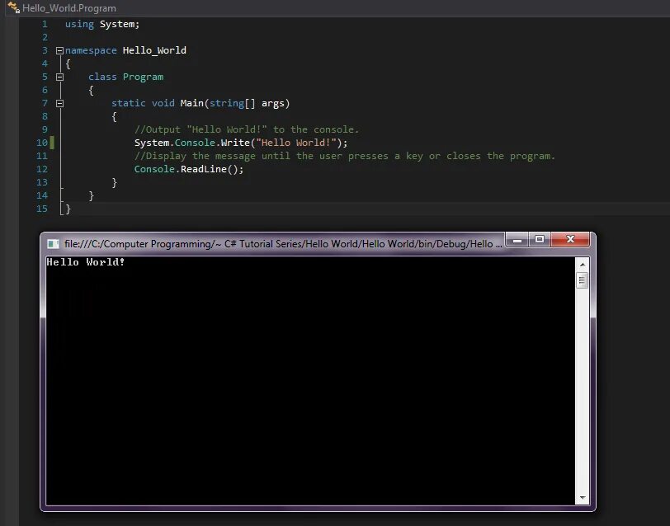The image size is (670, 526).
Task: Click line number 10 in the gutter
Action: coord(42,143)
